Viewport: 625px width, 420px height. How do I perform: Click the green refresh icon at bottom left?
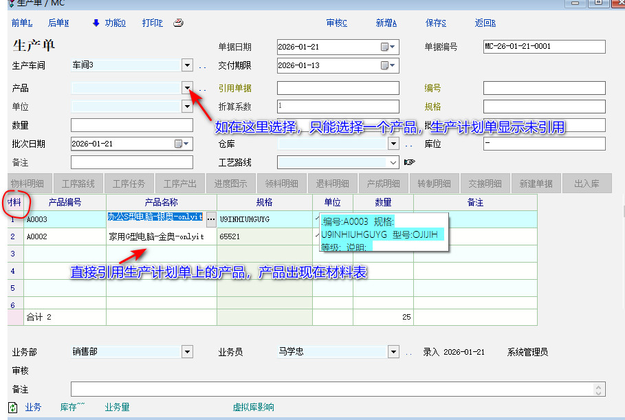click(13, 407)
